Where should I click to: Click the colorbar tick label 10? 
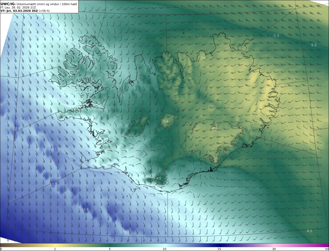(164, 249)
